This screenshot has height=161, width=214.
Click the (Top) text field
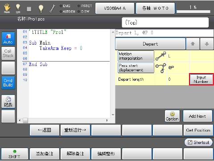pos(165,22)
